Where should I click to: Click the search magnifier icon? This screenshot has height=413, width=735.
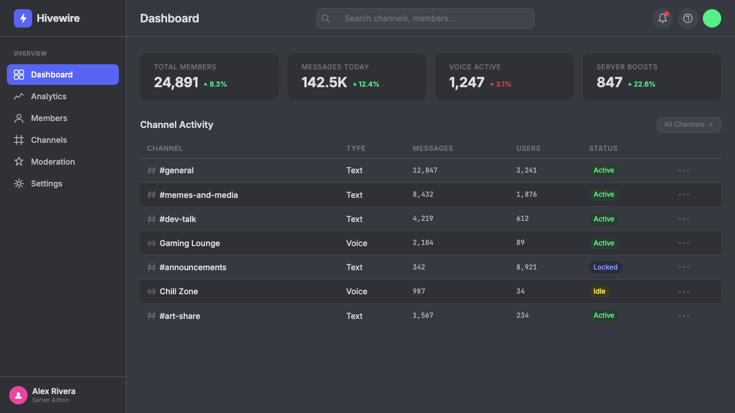point(326,18)
